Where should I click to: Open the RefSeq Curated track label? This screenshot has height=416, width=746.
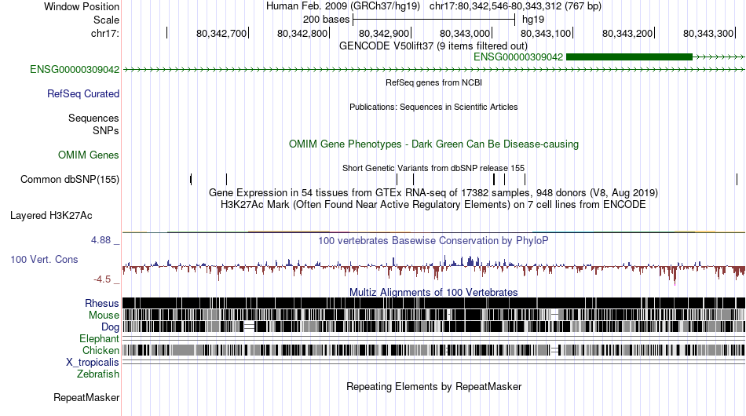coord(83,93)
